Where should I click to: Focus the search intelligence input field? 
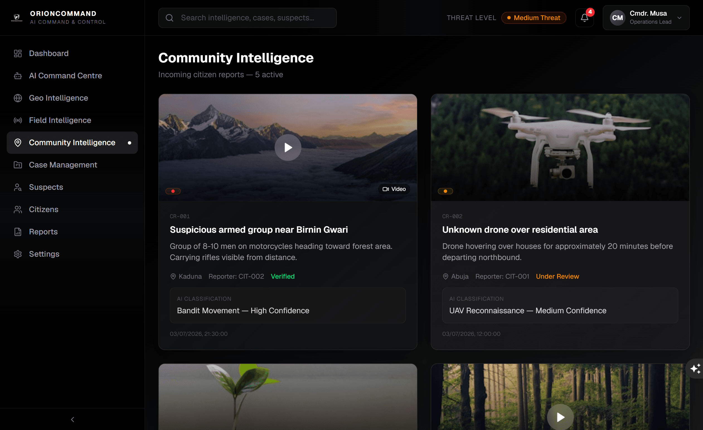247,18
